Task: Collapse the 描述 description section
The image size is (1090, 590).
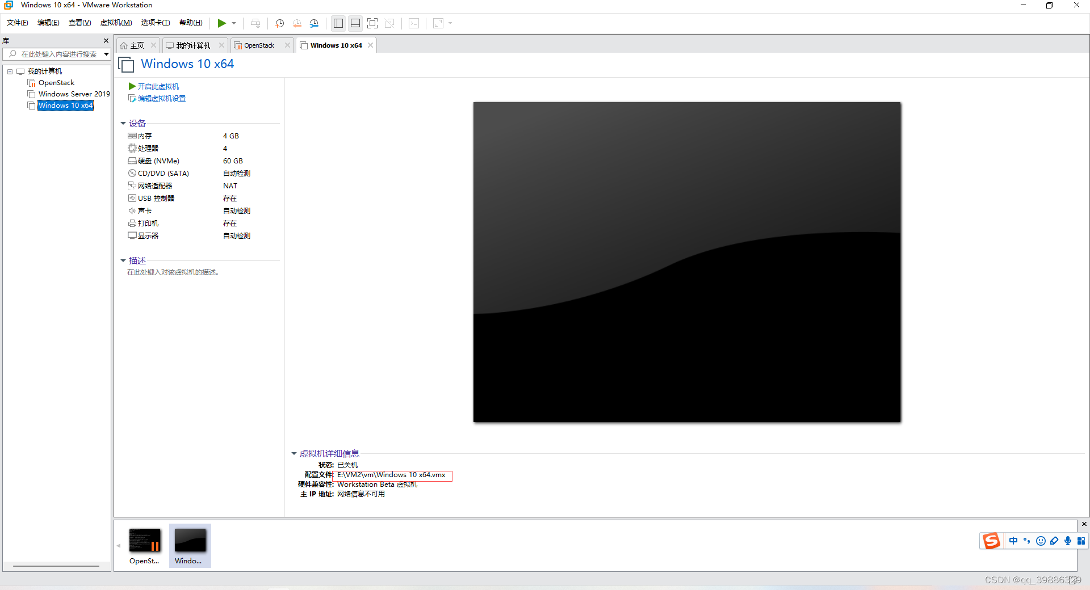Action: click(123, 261)
